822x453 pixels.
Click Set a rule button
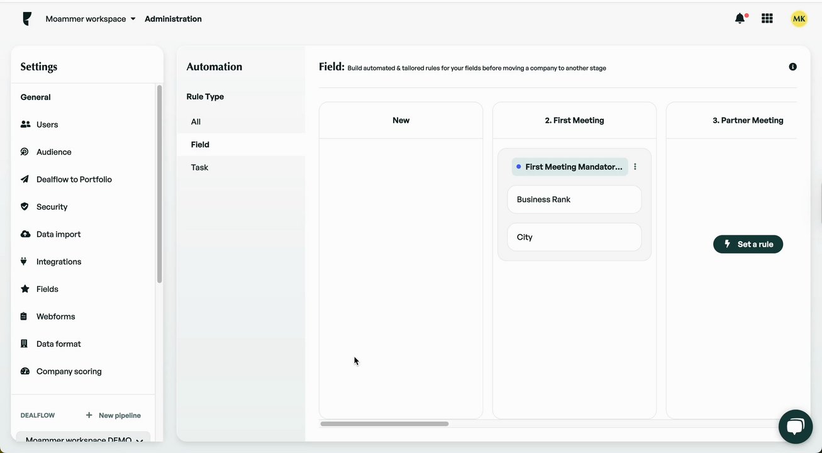(x=748, y=244)
